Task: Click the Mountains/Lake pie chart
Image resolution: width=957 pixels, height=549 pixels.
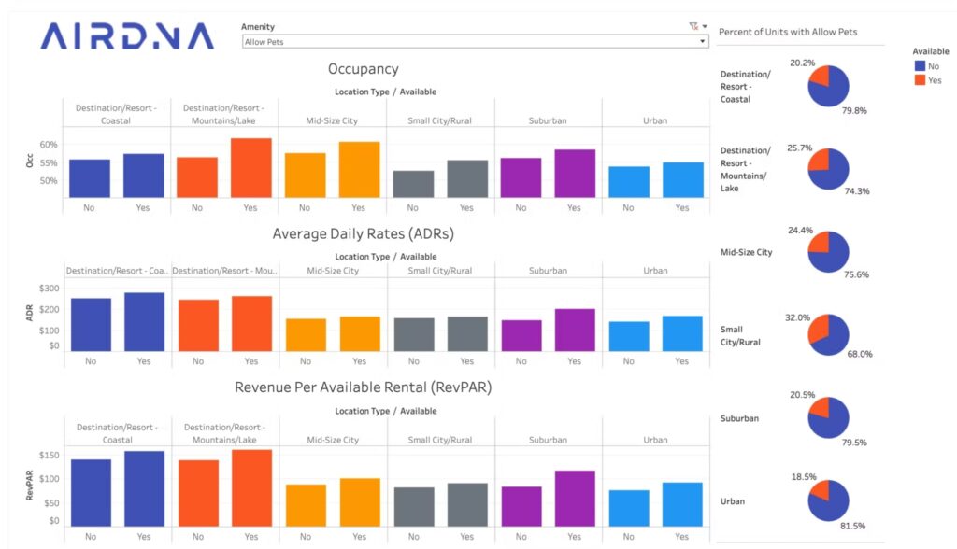Action: click(828, 169)
